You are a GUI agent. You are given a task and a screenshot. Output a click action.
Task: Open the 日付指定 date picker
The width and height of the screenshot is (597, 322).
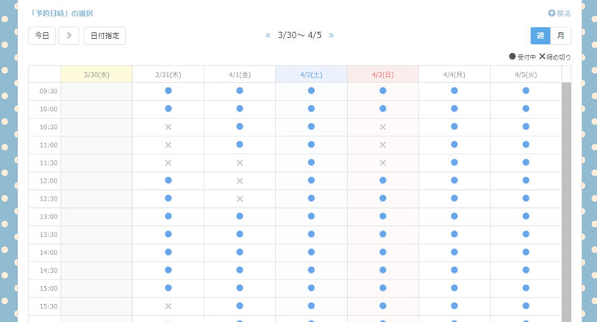coord(104,35)
